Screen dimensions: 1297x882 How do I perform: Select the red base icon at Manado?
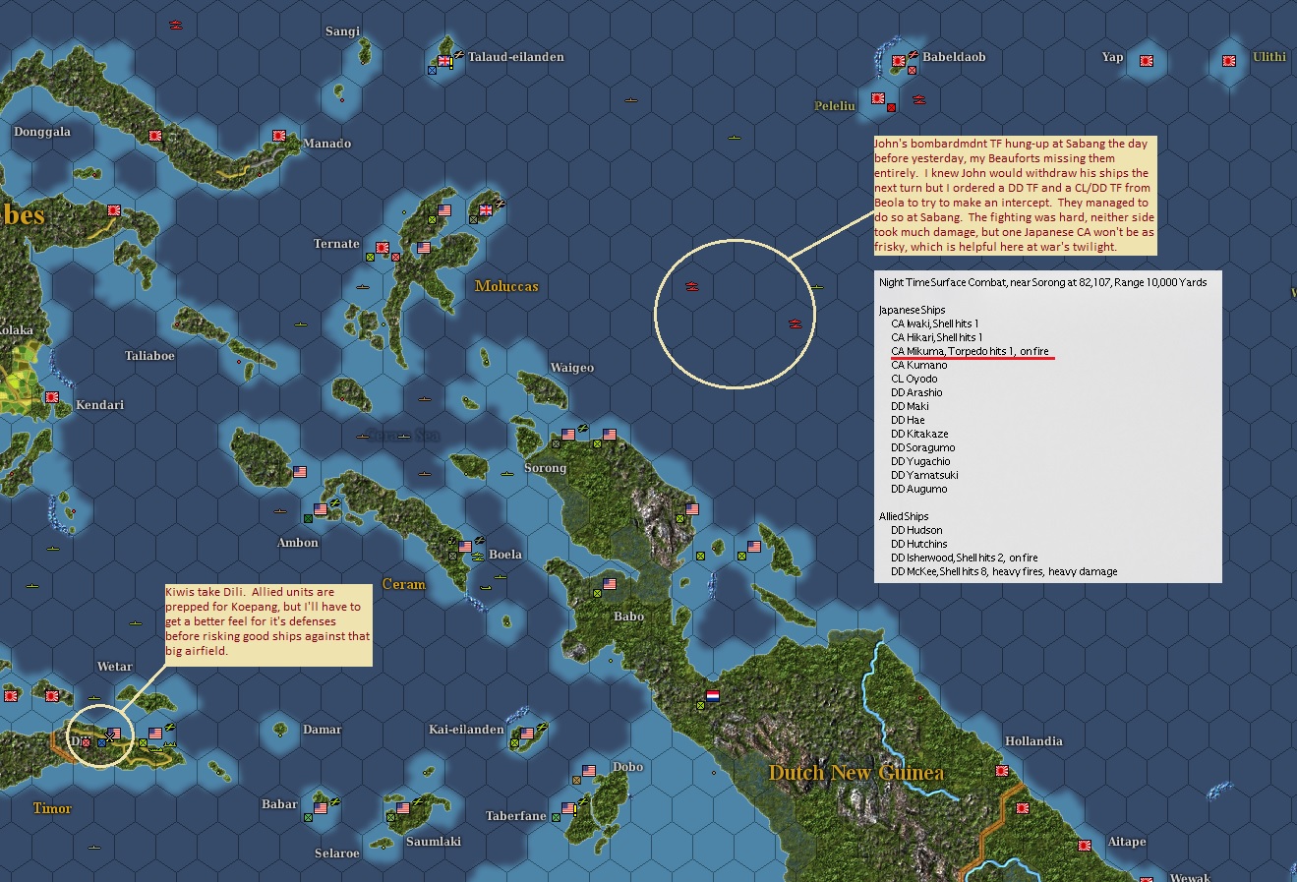click(278, 136)
